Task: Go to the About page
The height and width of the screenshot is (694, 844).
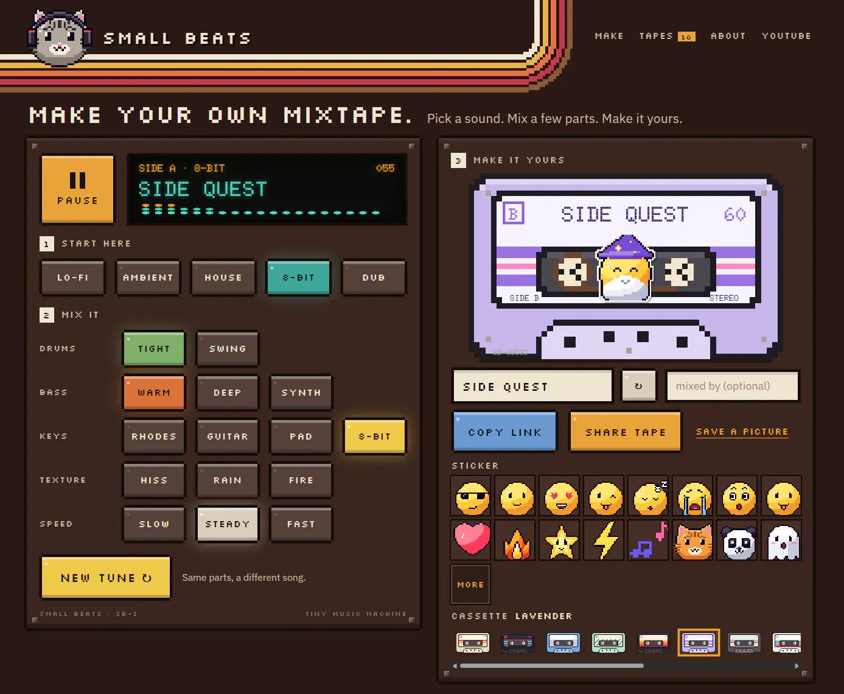Action: pyautogui.click(x=728, y=36)
